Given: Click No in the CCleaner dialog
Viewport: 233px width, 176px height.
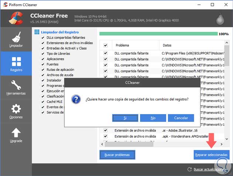Looking at the screenshot, I should tap(153, 118).
